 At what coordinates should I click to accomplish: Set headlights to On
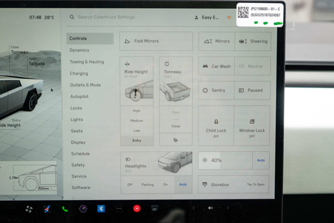pos(165,185)
